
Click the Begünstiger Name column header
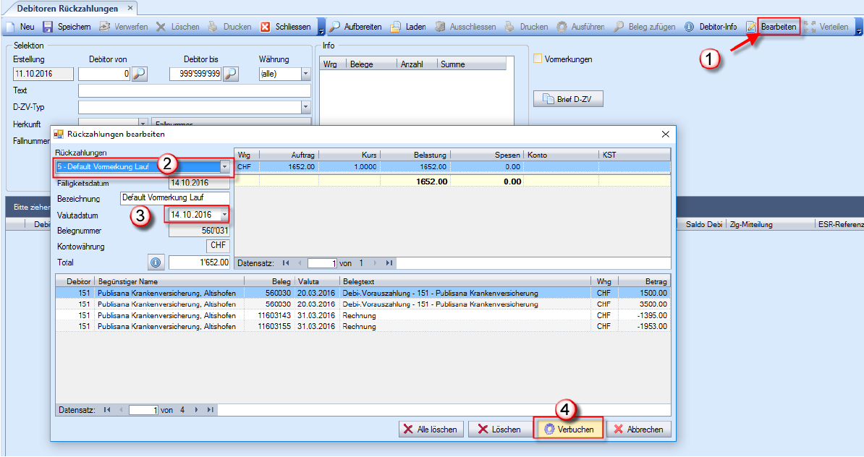click(169, 281)
